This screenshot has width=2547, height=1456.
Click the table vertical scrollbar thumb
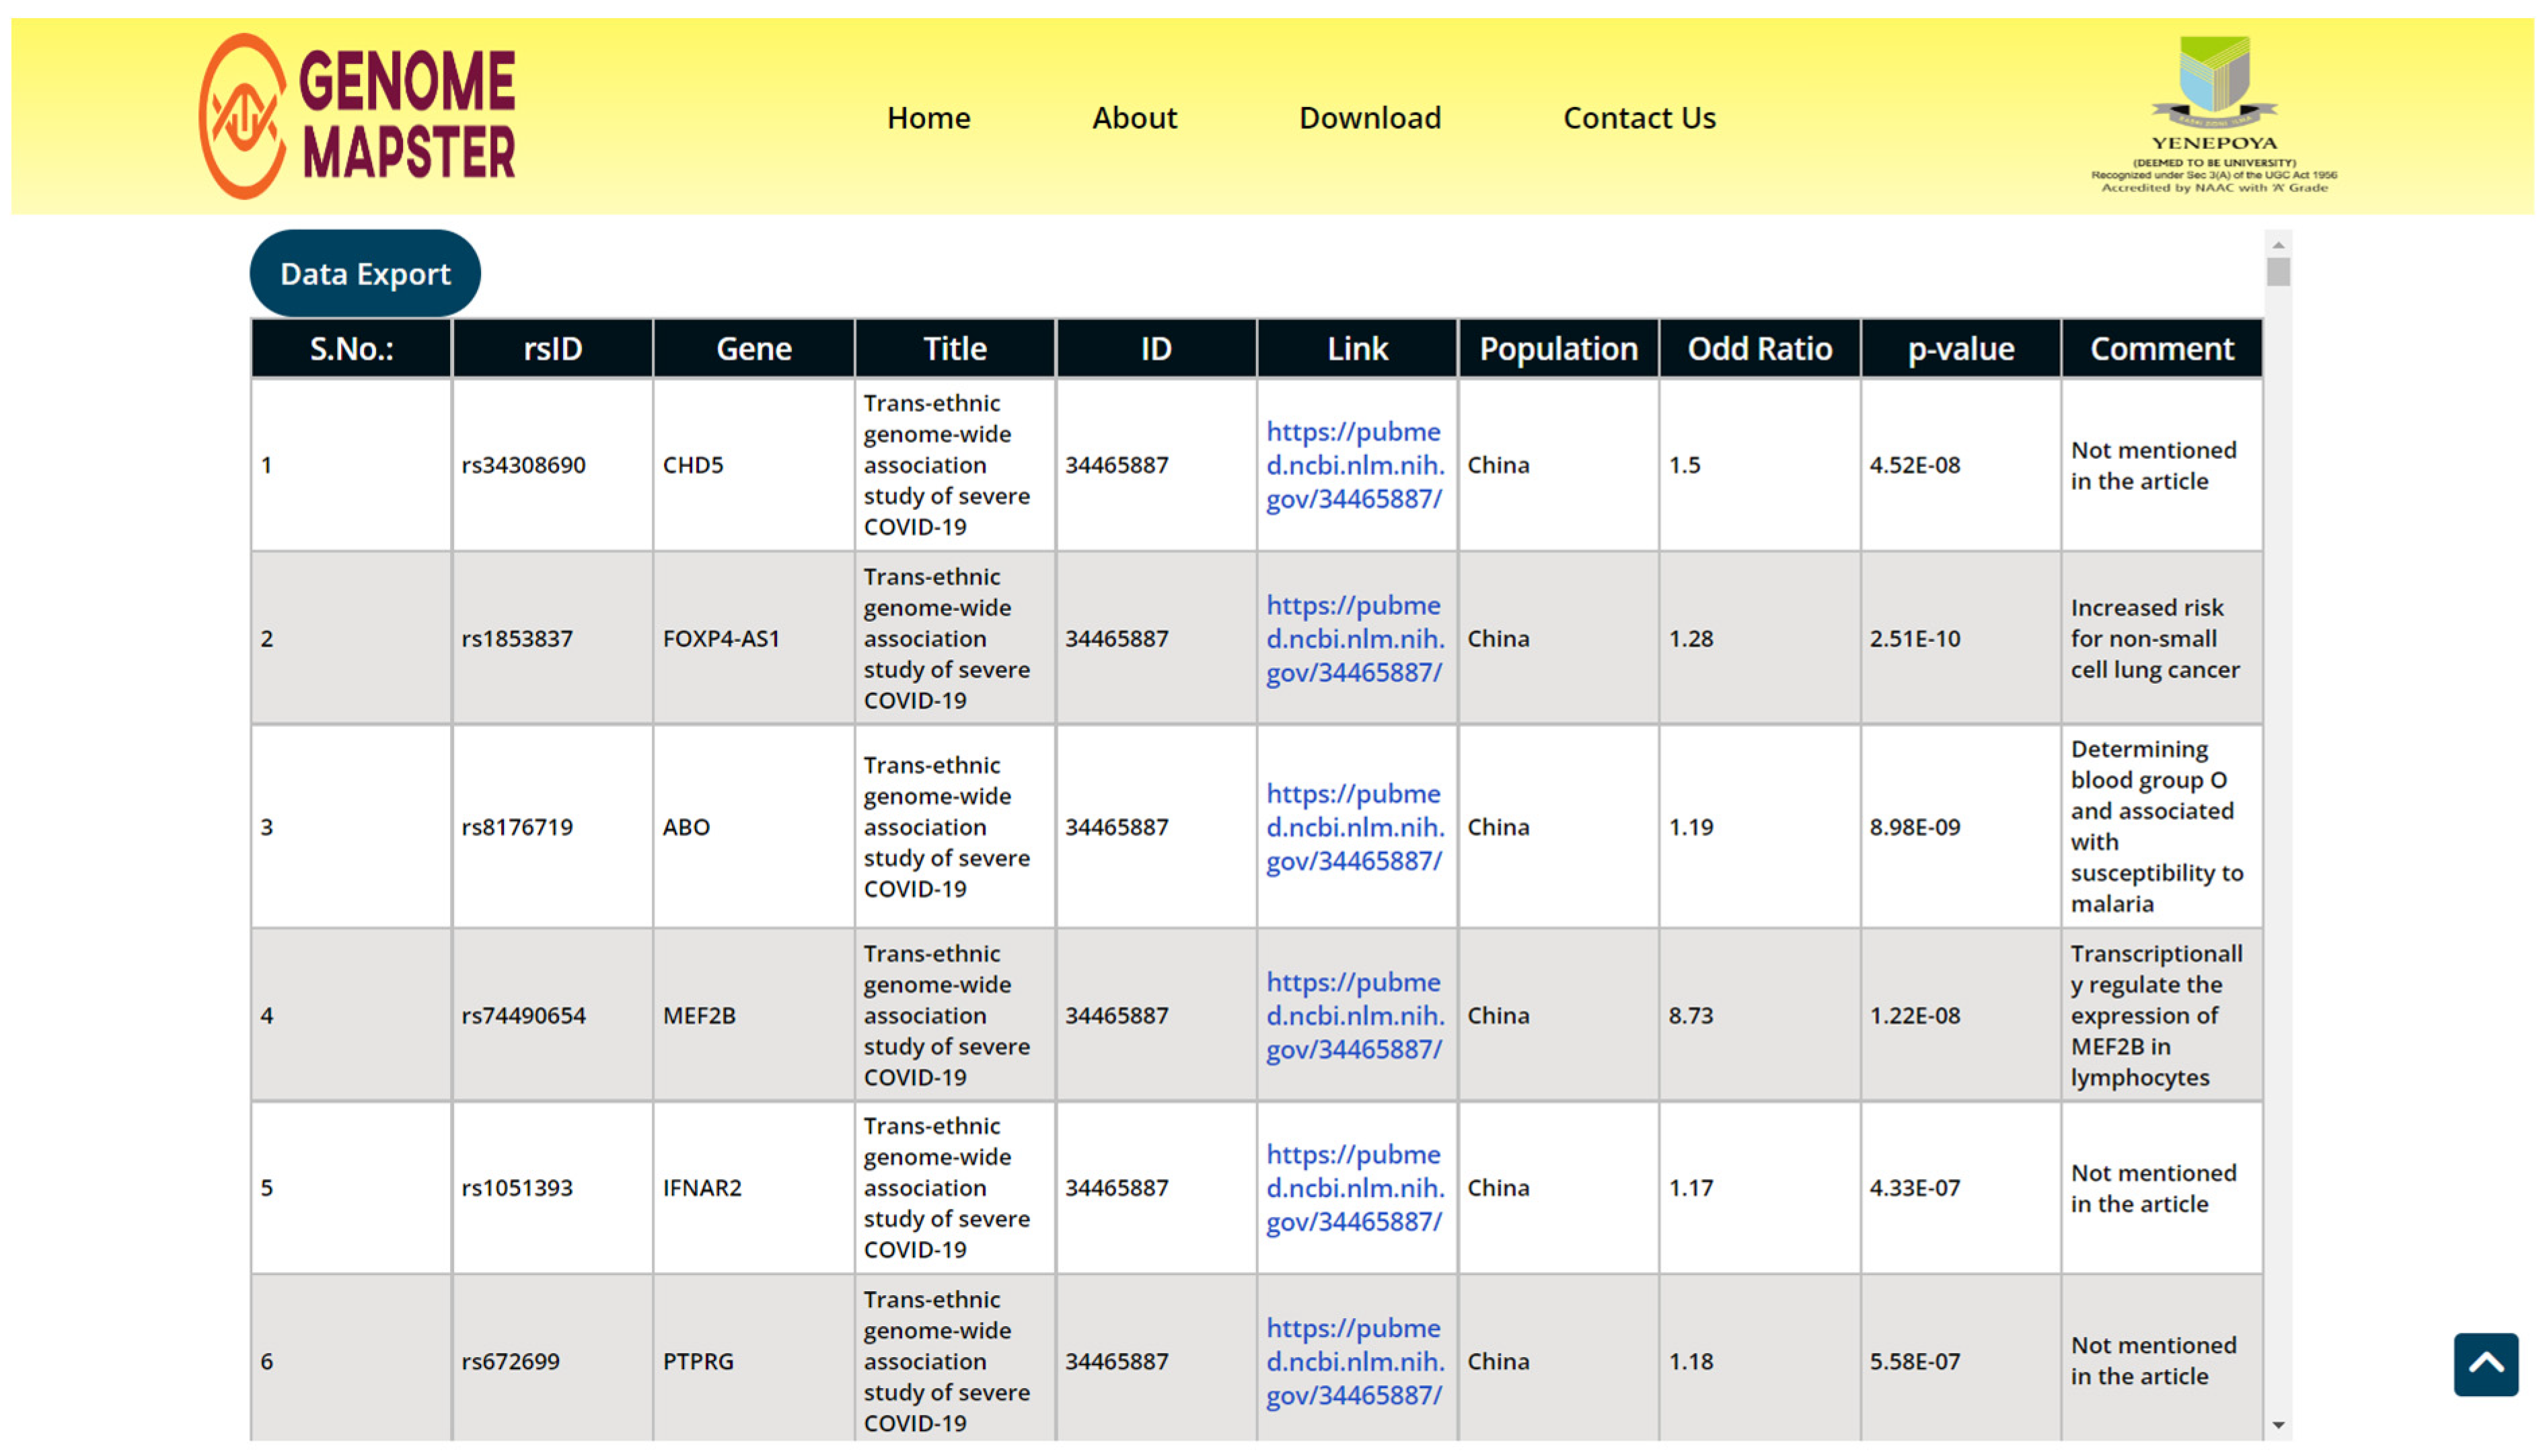pyautogui.click(x=2278, y=272)
